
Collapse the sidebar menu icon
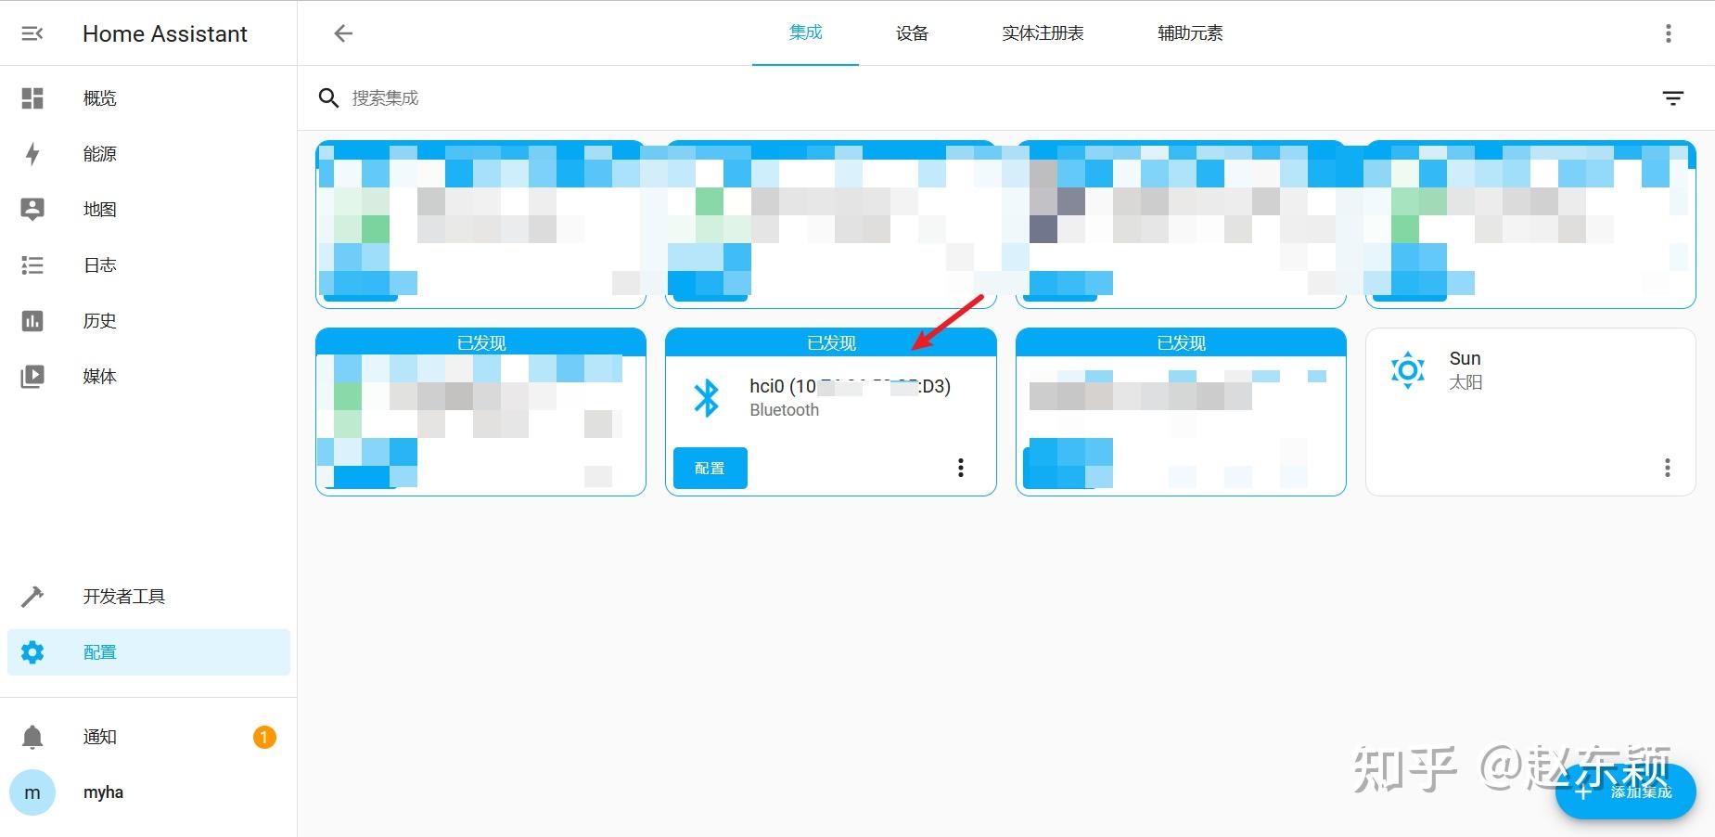click(32, 33)
